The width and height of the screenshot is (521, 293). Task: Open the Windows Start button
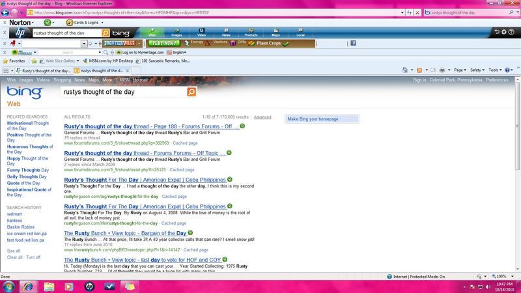tap(8, 286)
